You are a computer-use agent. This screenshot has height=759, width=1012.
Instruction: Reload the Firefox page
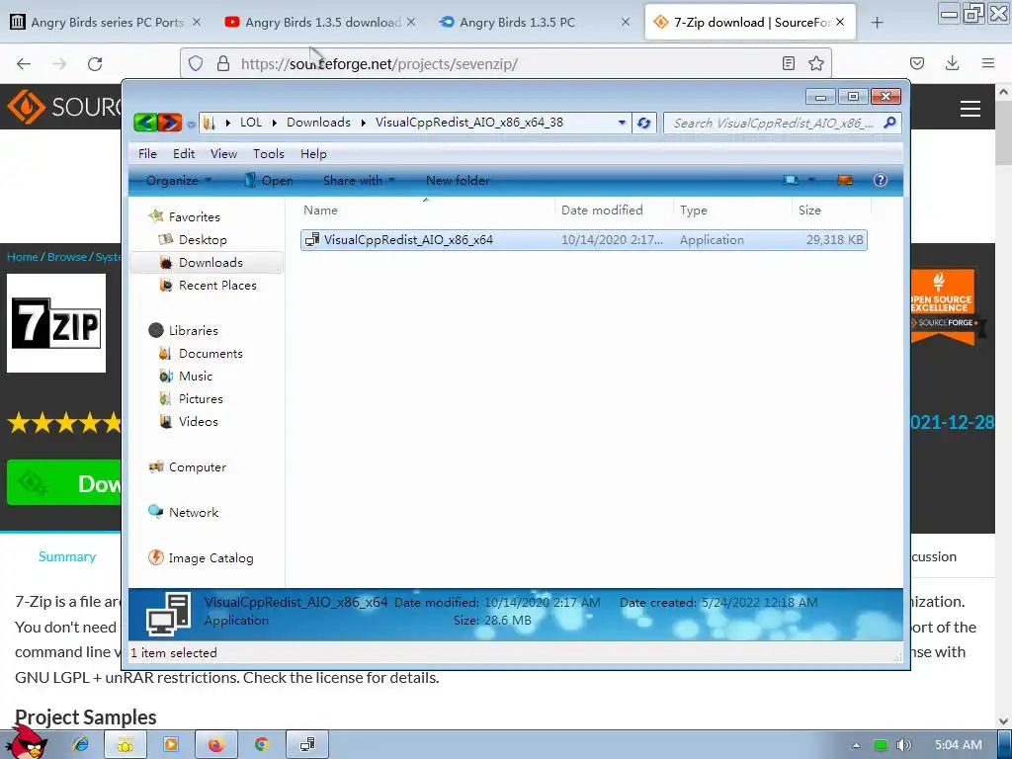tap(95, 64)
